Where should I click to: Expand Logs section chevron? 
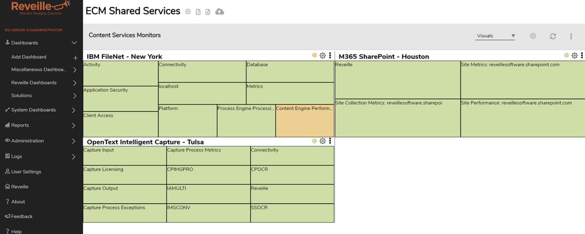pos(74,157)
